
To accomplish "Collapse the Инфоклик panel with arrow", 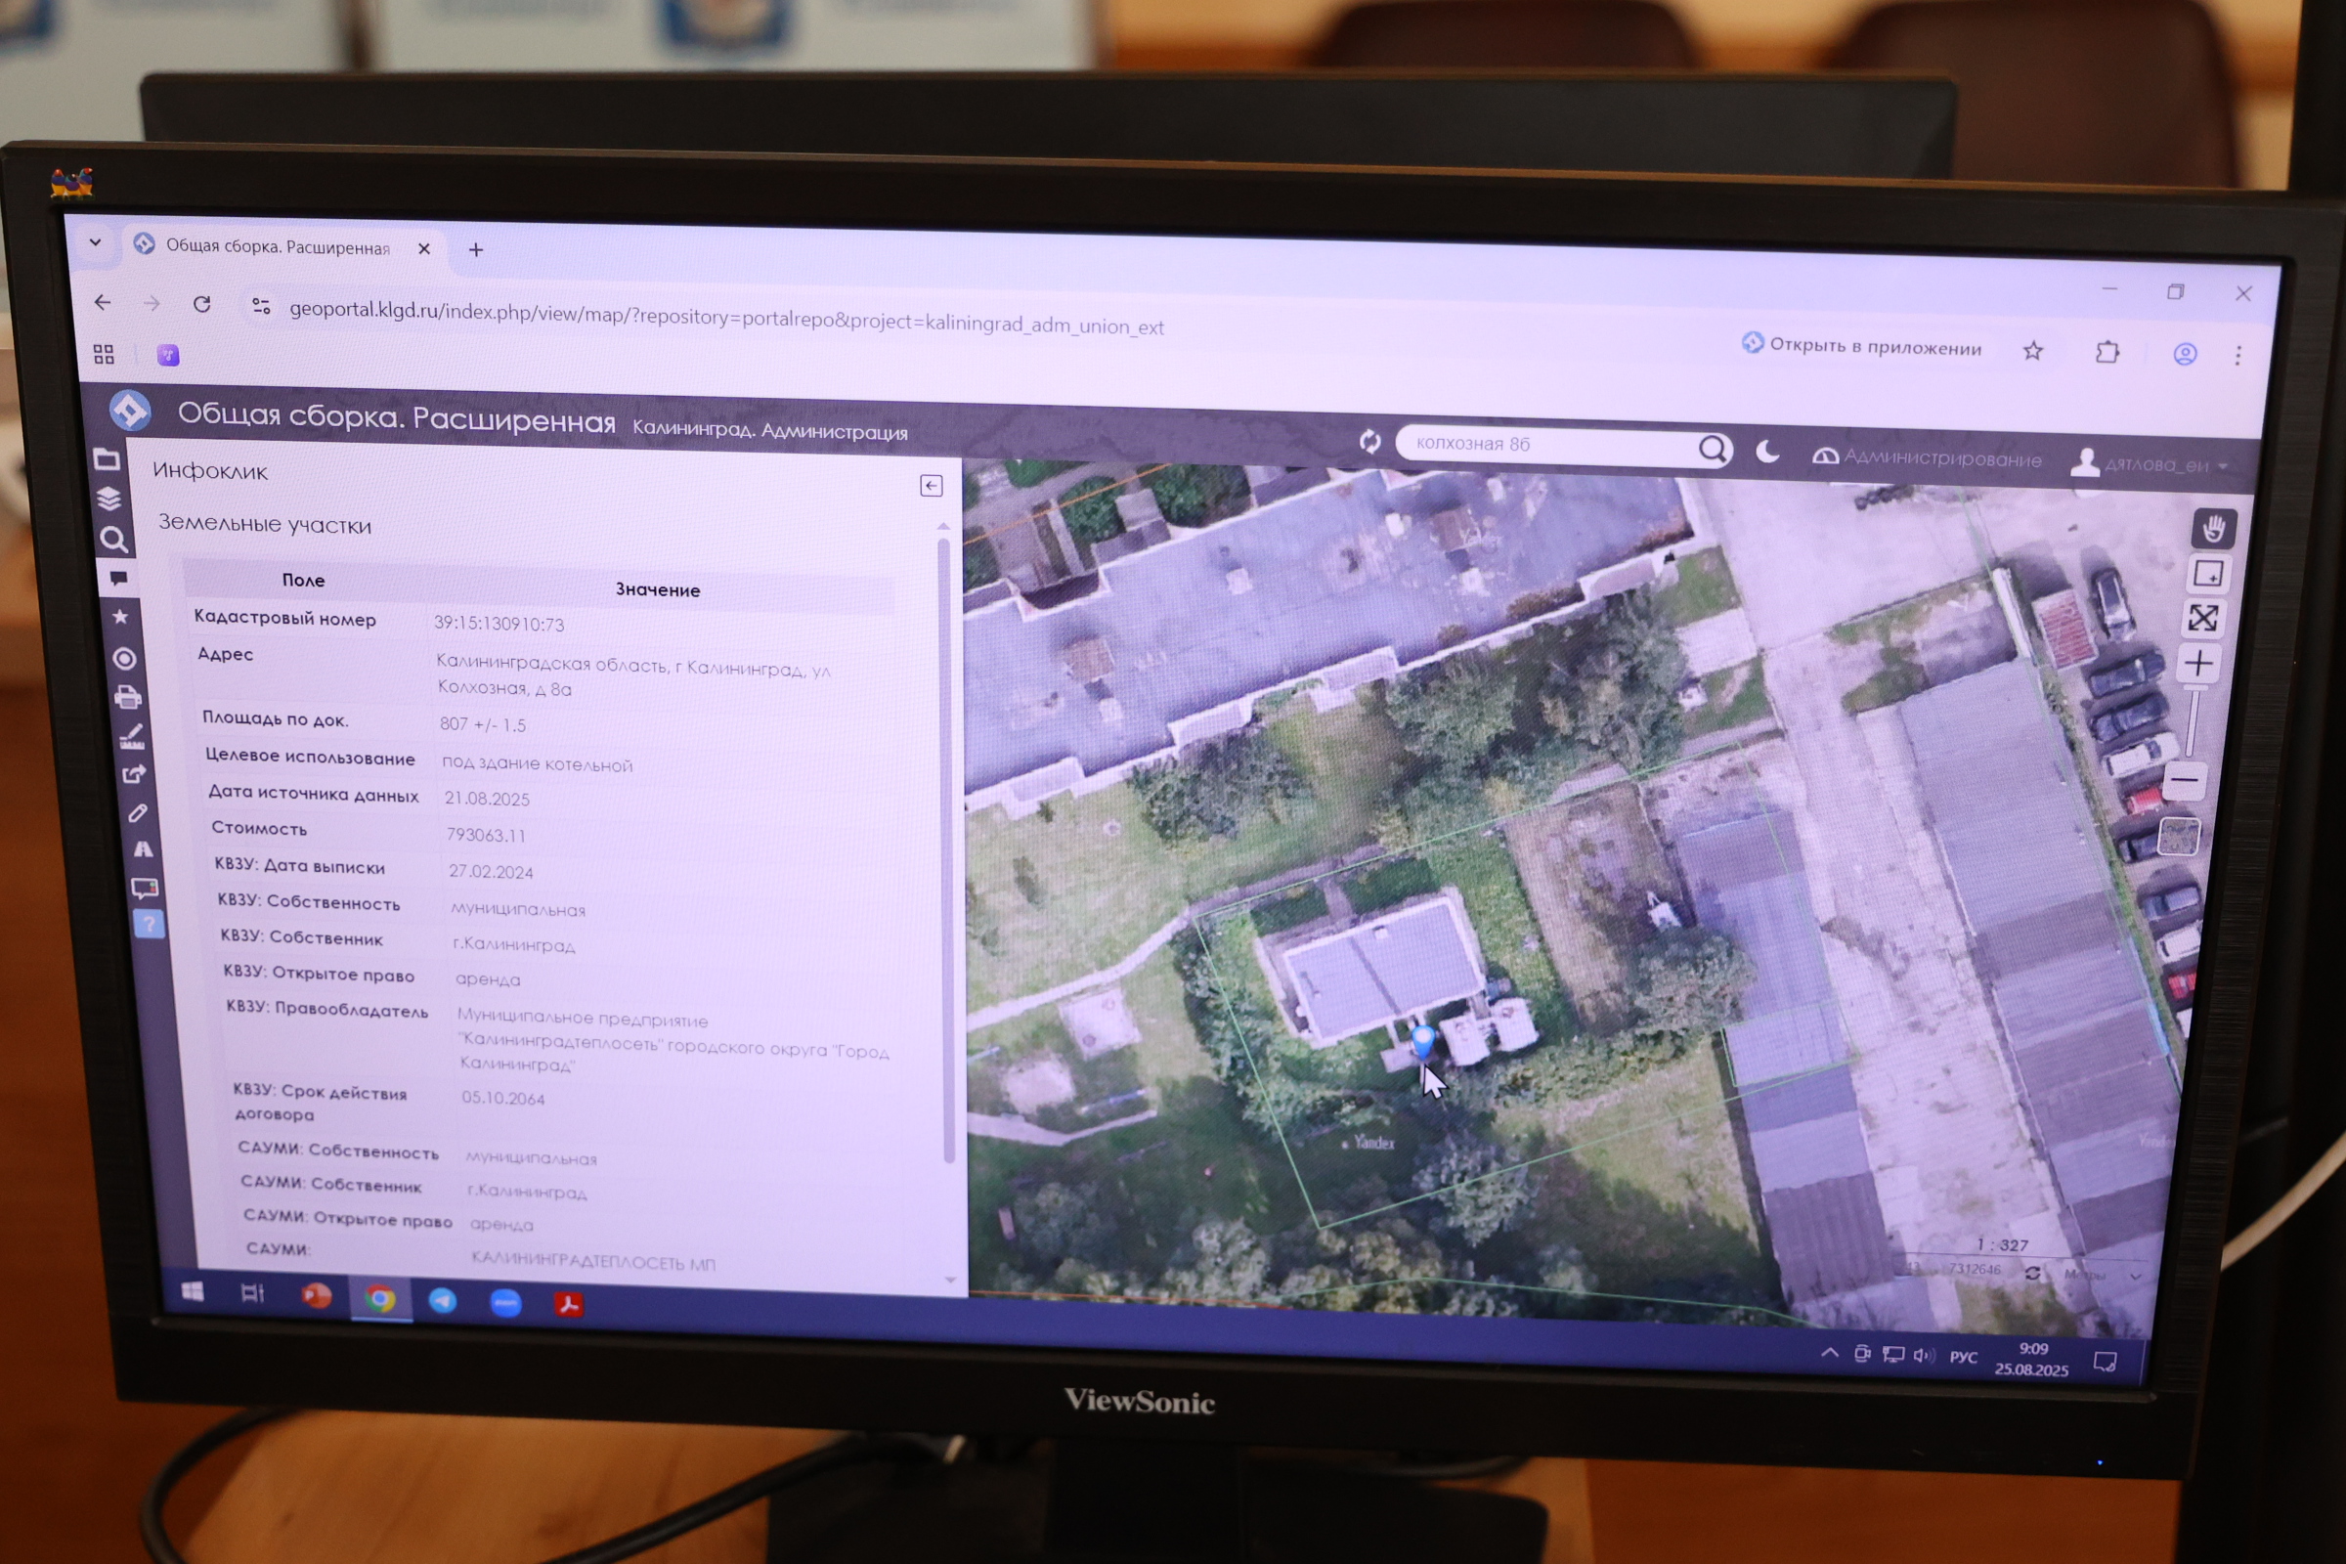I will 931,486.
